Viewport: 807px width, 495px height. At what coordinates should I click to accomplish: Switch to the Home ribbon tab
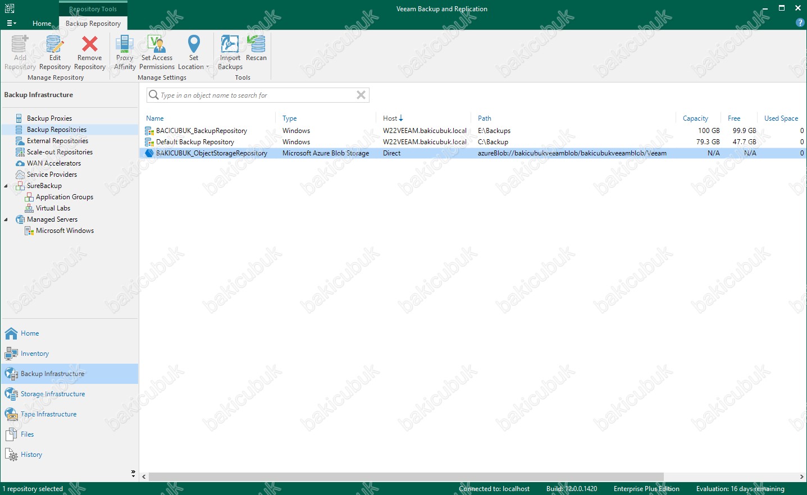coord(42,24)
